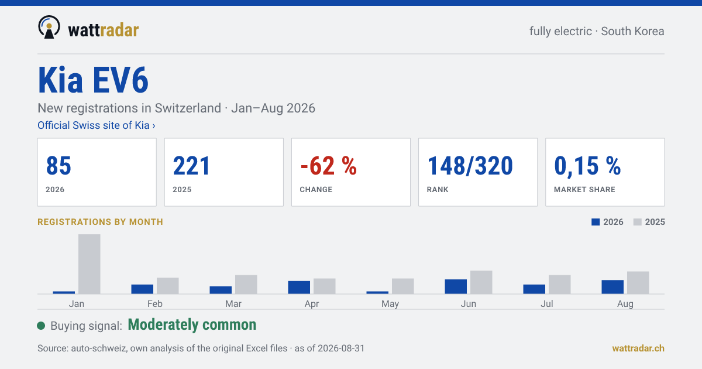Image resolution: width=702 pixels, height=369 pixels.
Task: Click the blue April 2026 bar
Action: click(x=299, y=288)
